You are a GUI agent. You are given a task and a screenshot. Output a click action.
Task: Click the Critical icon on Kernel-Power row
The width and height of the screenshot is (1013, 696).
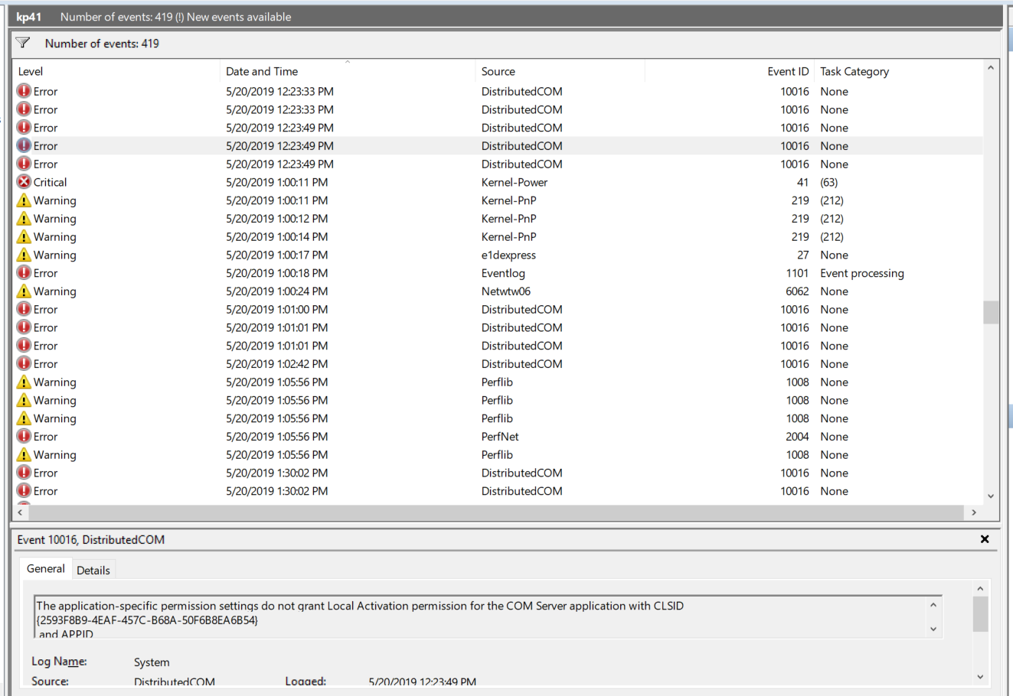point(24,182)
